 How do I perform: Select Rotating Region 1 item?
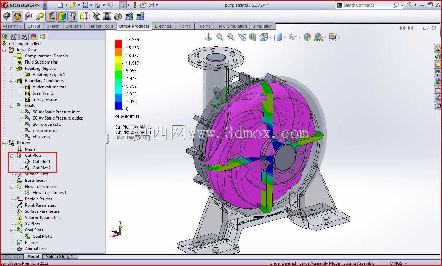49,75
